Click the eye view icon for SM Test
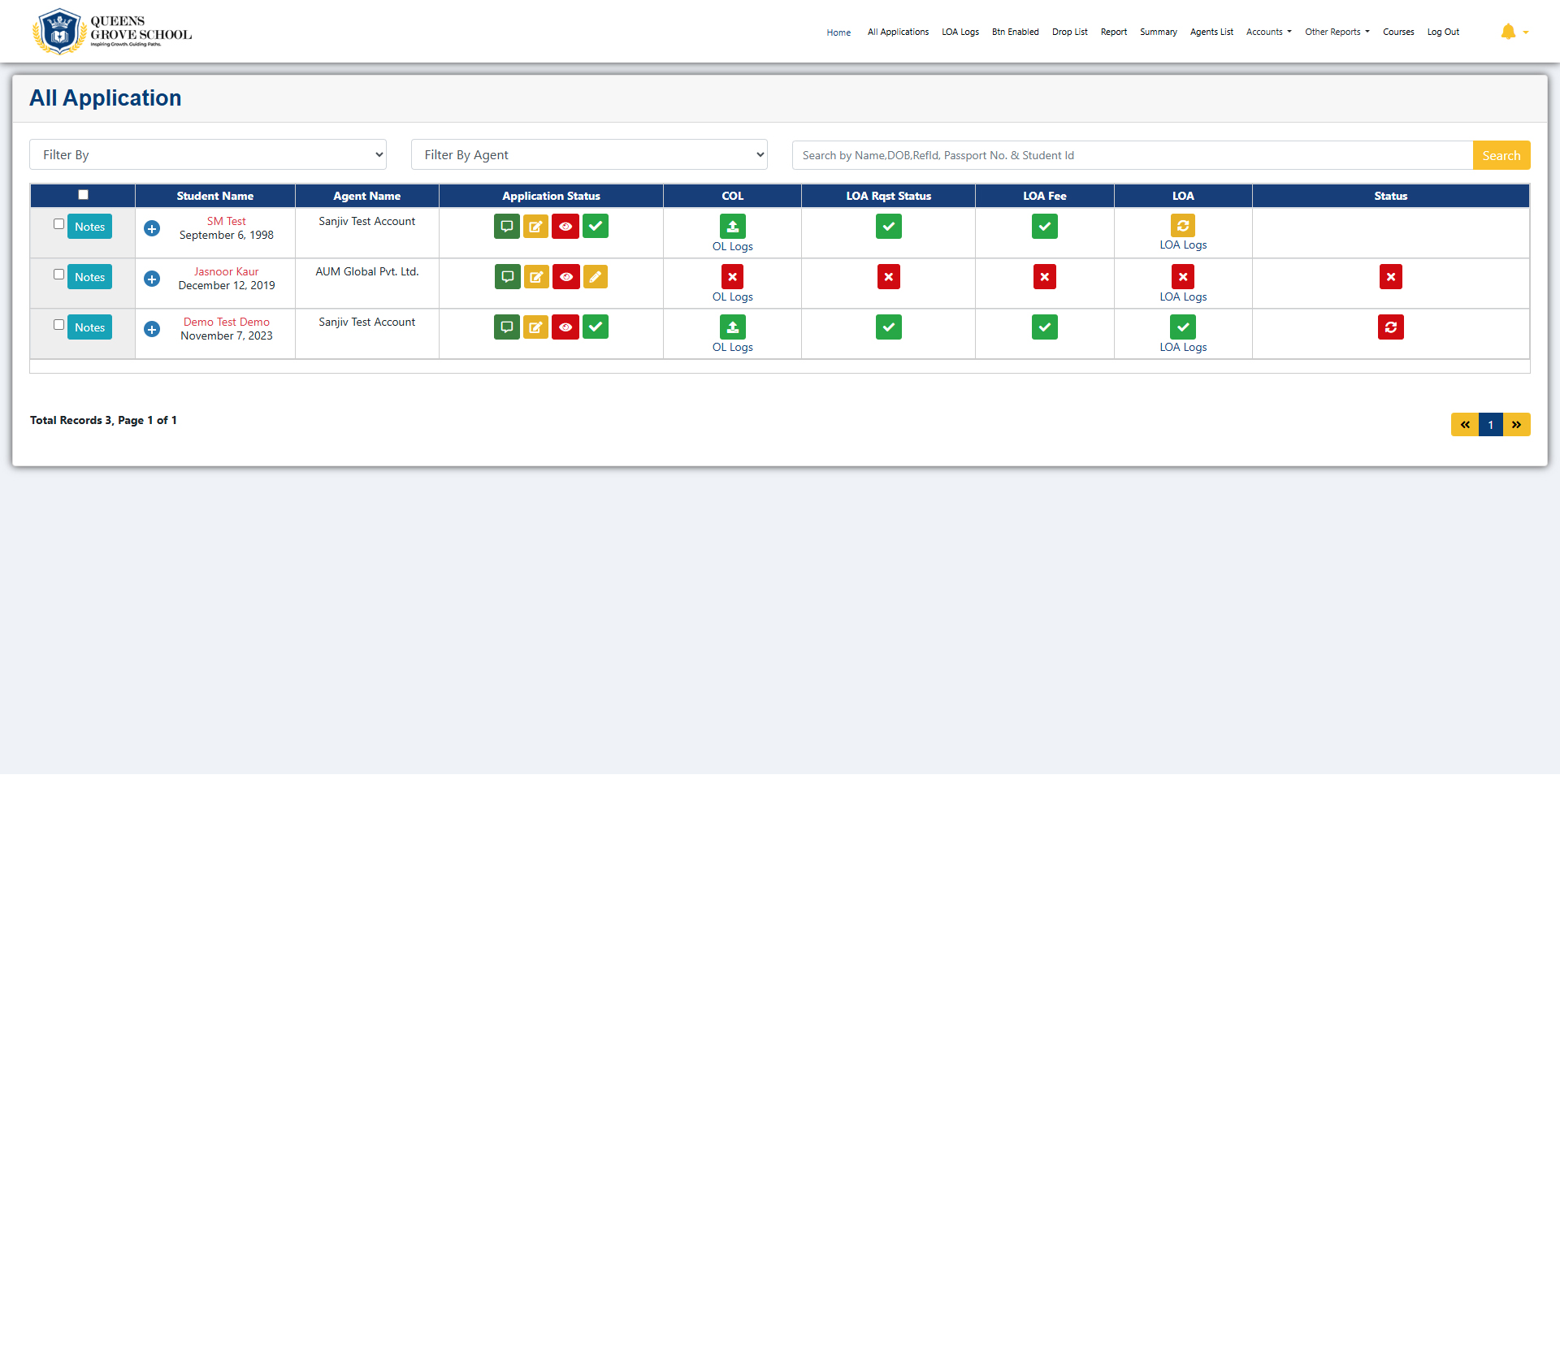The height and width of the screenshot is (1368, 1560). [565, 227]
